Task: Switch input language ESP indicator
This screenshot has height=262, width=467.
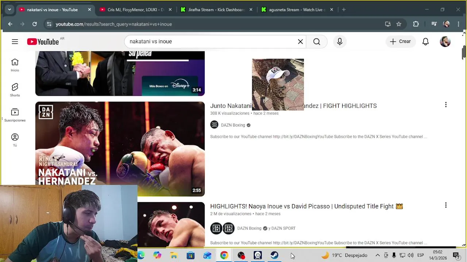Action: tap(420, 255)
